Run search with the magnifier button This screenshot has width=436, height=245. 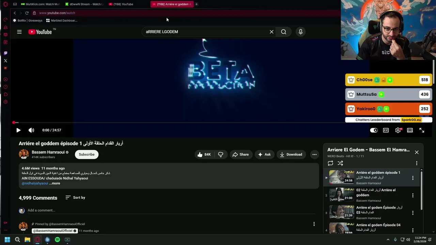[283, 32]
